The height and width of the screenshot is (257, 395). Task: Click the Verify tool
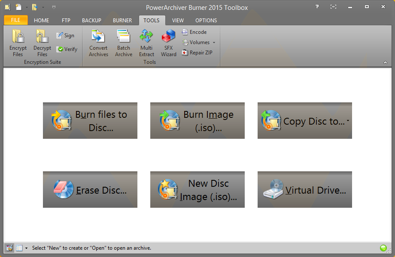point(67,49)
